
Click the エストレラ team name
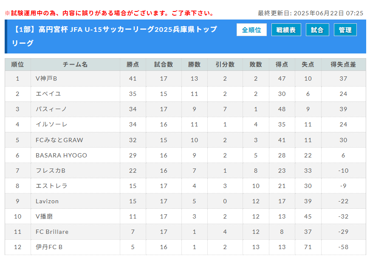click(51, 186)
